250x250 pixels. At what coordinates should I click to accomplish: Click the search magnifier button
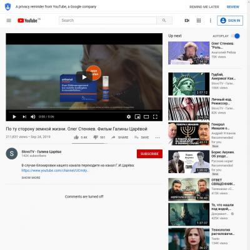pos(164,21)
